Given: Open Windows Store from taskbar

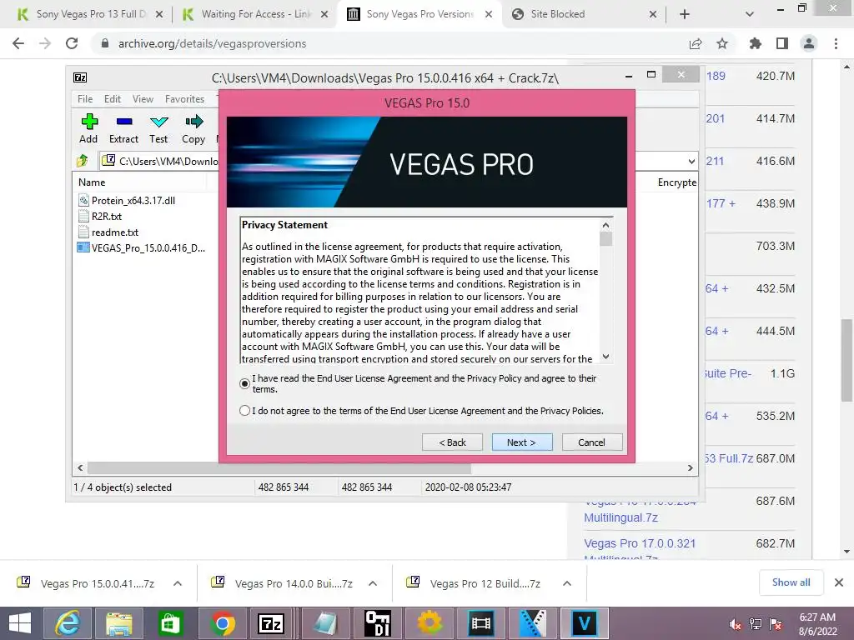Looking at the screenshot, I should [x=170, y=623].
